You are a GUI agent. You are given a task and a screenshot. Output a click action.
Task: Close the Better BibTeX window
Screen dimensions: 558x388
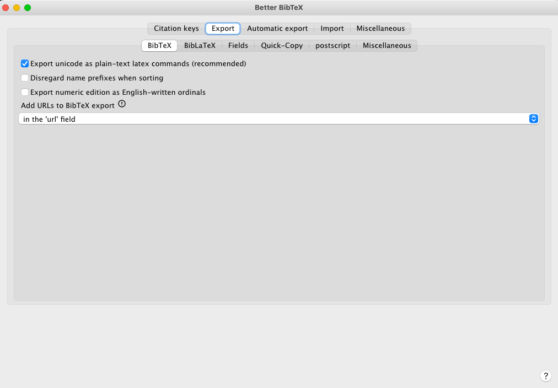point(6,8)
